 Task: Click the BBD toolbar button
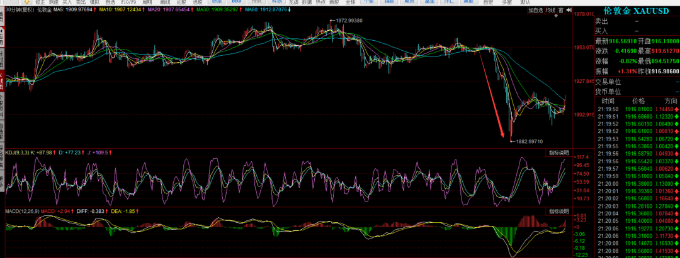tap(236, 3)
